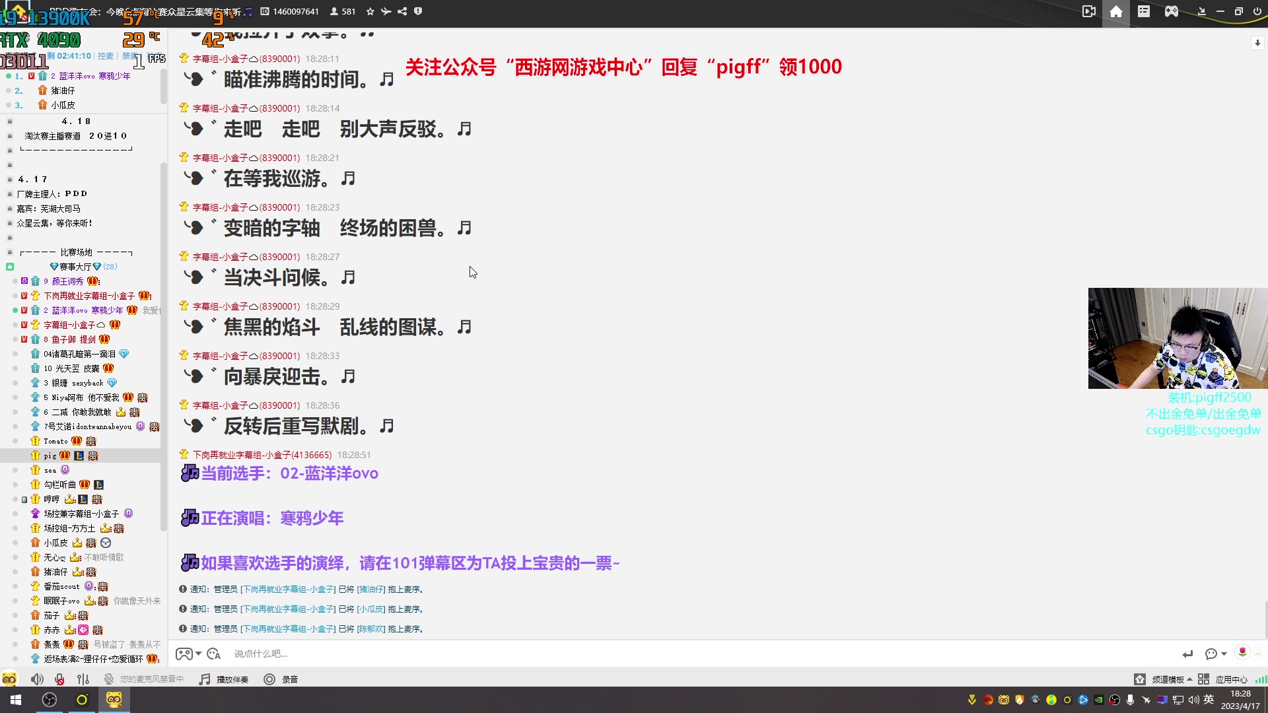1268x713 pixels.
Task: Click the airplane icon beside the star
Action: pos(386,11)
